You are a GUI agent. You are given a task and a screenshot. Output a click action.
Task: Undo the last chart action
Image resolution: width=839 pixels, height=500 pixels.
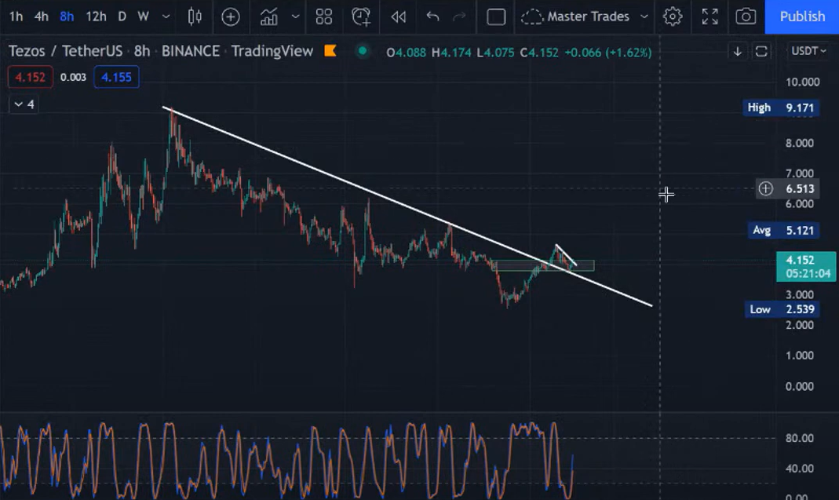[432, 16]
